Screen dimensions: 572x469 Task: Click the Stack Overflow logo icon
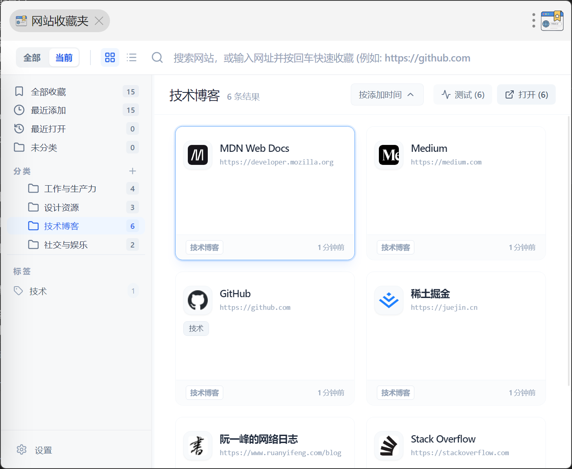(x=389, y=446)
